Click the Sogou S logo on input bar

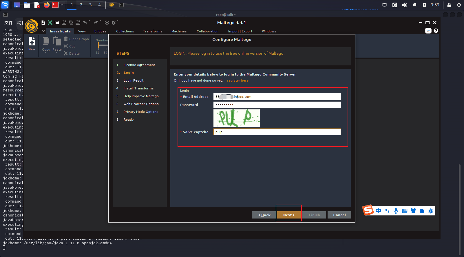pyautogui.click(x=368, y=210)
